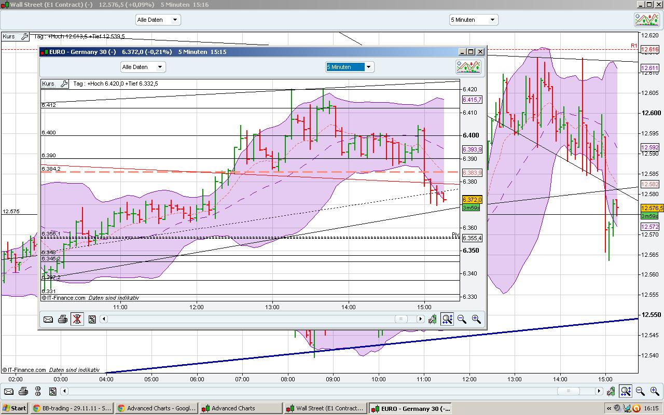Zoom in with the plus magnifier icon
664x415 pixels.
(476, 319)
